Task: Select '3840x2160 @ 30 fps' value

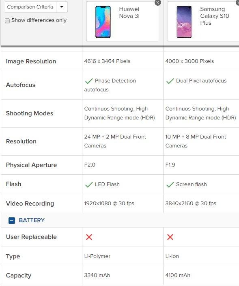Action: (191, 204)
